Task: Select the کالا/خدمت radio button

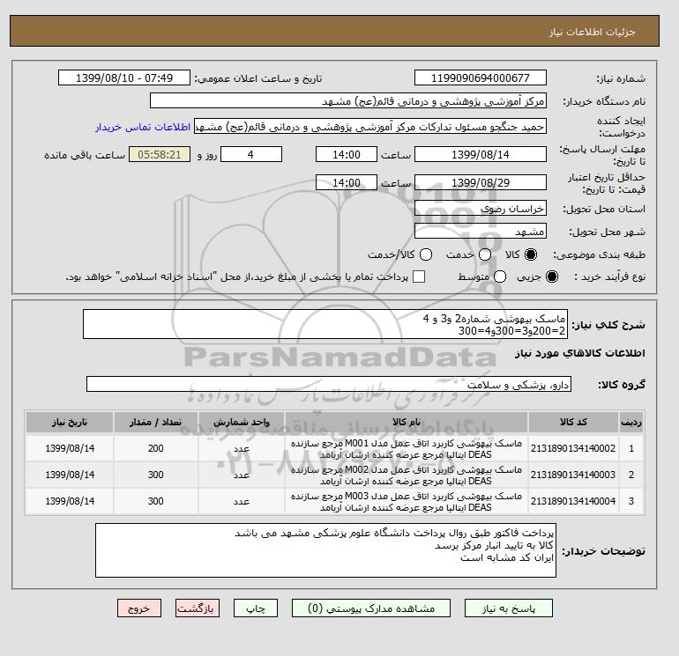Action: [426, 254]
